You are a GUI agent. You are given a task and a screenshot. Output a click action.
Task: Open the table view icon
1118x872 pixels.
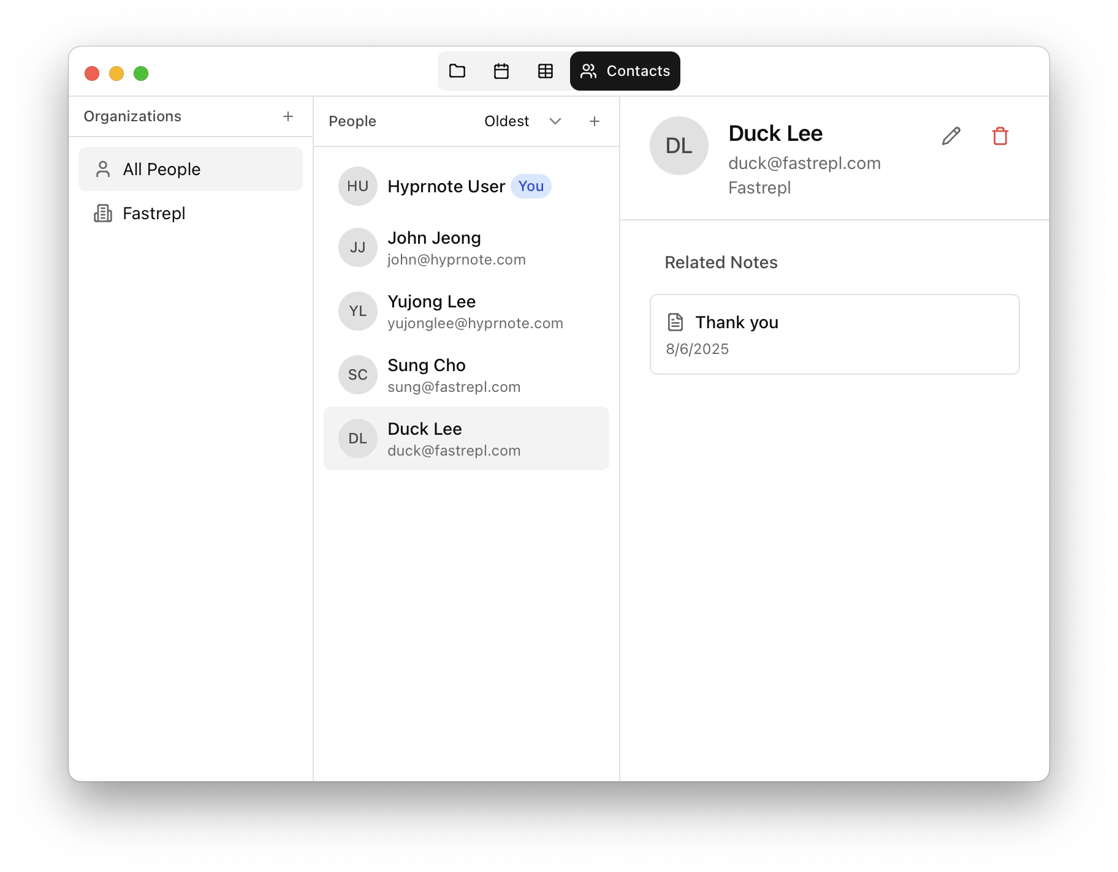click(x=546, y=71)
